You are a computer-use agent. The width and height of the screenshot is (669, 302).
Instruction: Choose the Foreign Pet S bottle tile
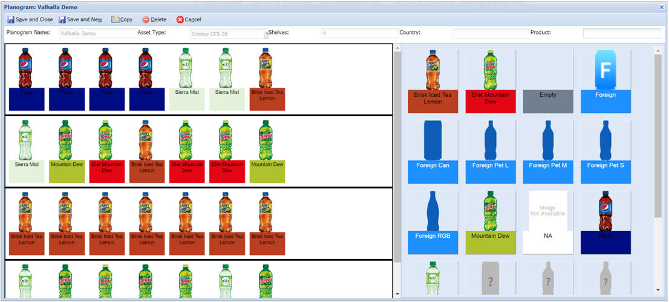click(x=605, y=152)
